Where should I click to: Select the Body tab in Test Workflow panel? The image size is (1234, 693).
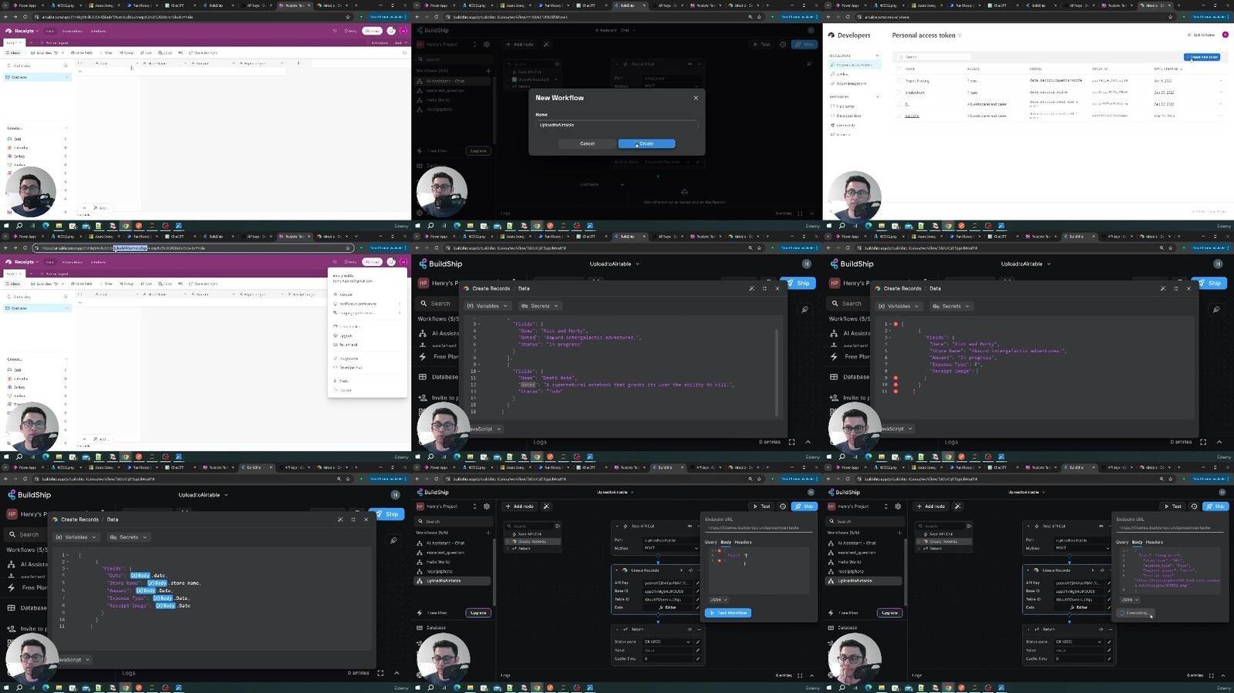coord(726,542)
